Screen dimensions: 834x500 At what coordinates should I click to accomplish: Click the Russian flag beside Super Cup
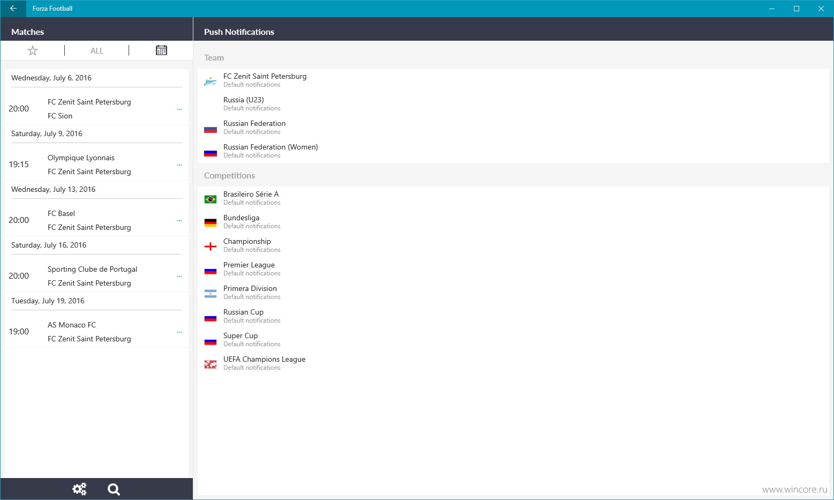[211, 341]
